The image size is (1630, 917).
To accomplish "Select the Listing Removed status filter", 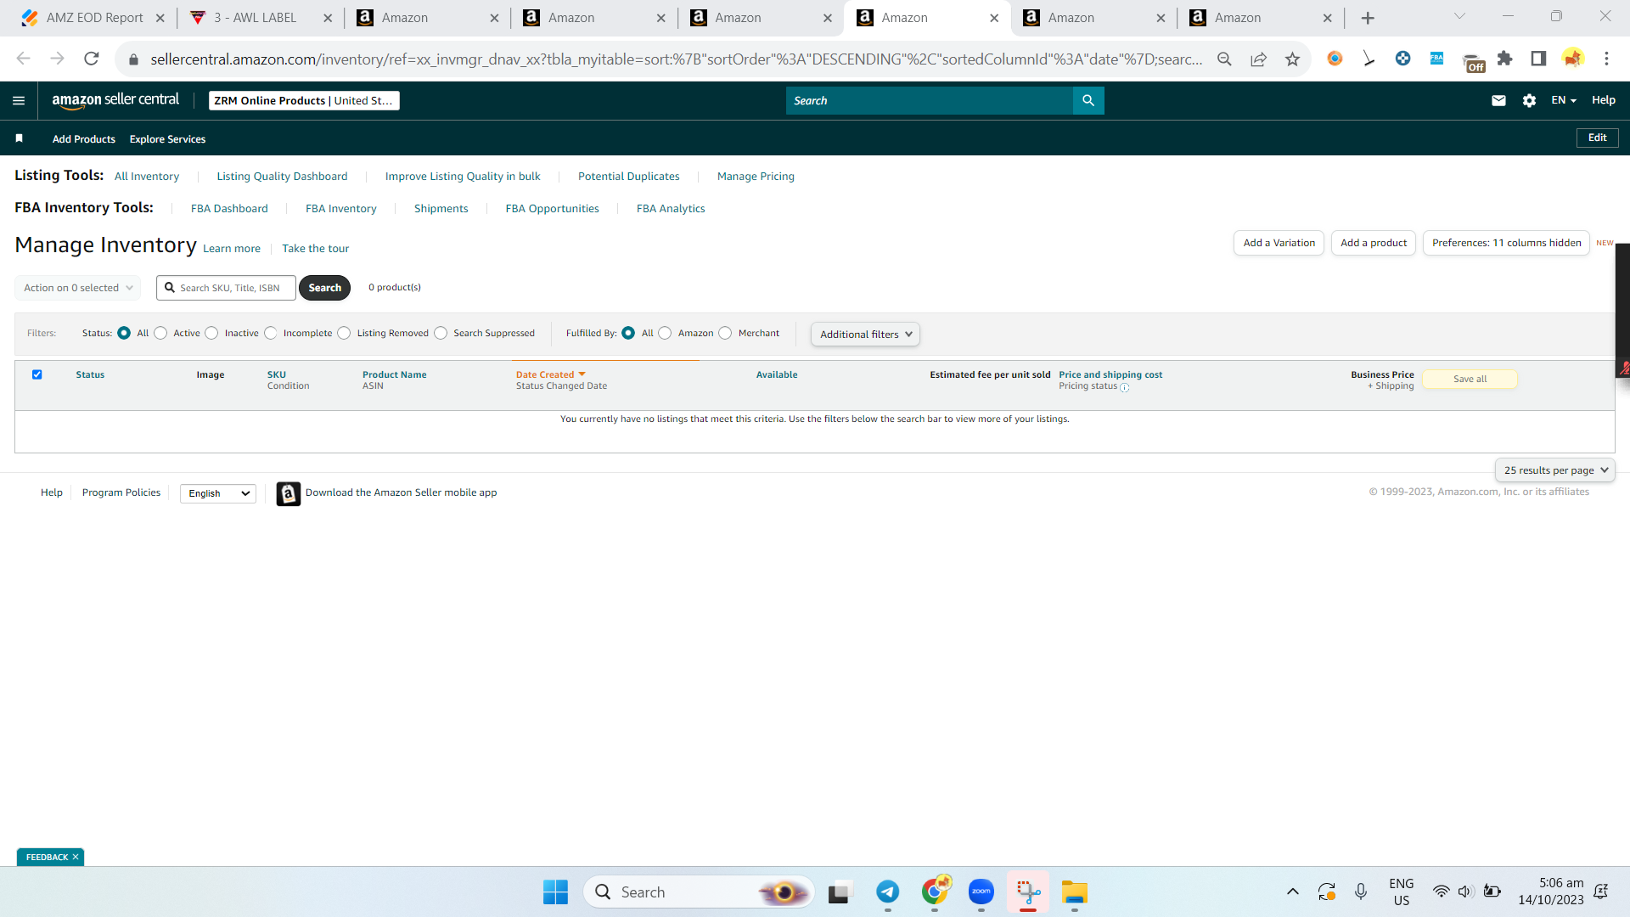I will coord(344,333).
